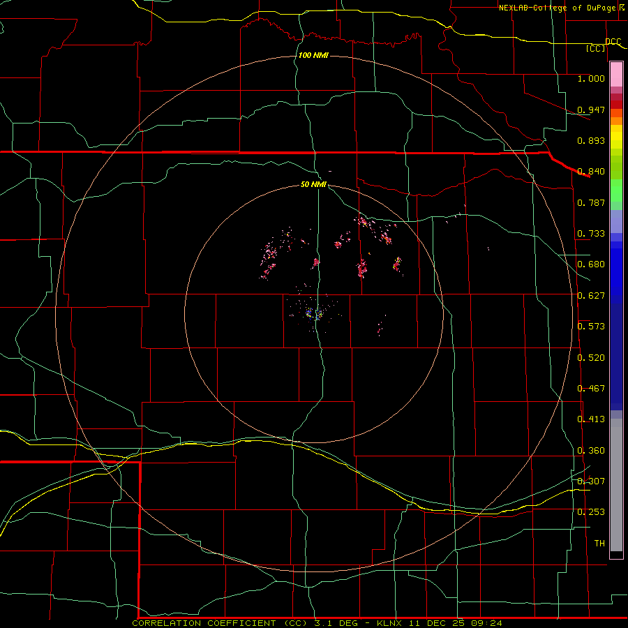Click the 0.680 color scale value
The height and width of the screenshot is (628, 628).
coord(591,264)
